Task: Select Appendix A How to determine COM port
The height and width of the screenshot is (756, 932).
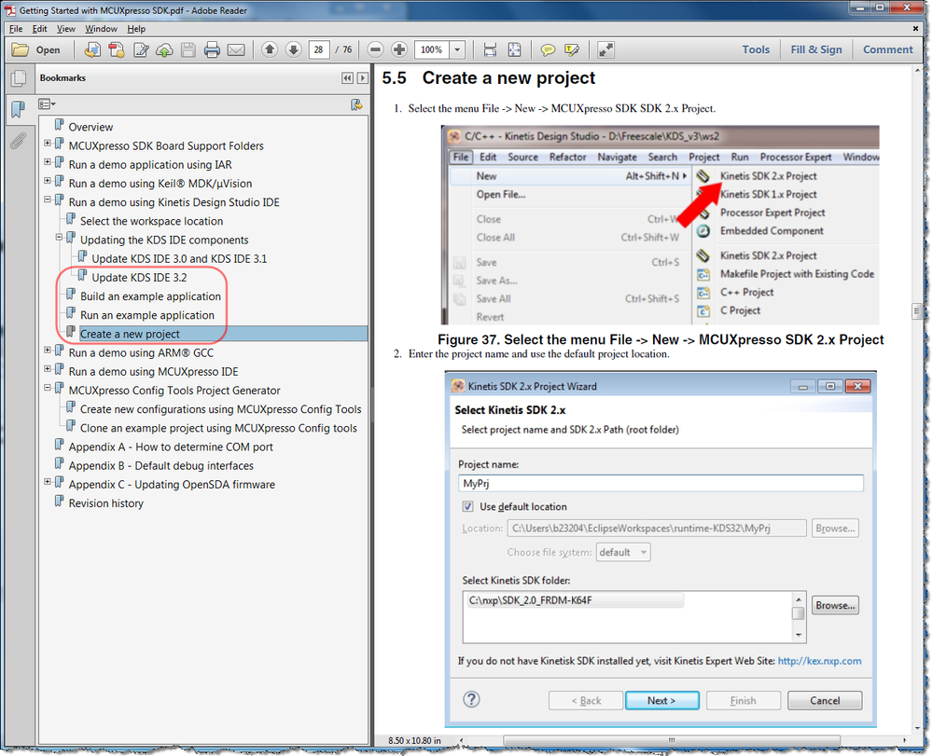Action: tap(171, 447)
